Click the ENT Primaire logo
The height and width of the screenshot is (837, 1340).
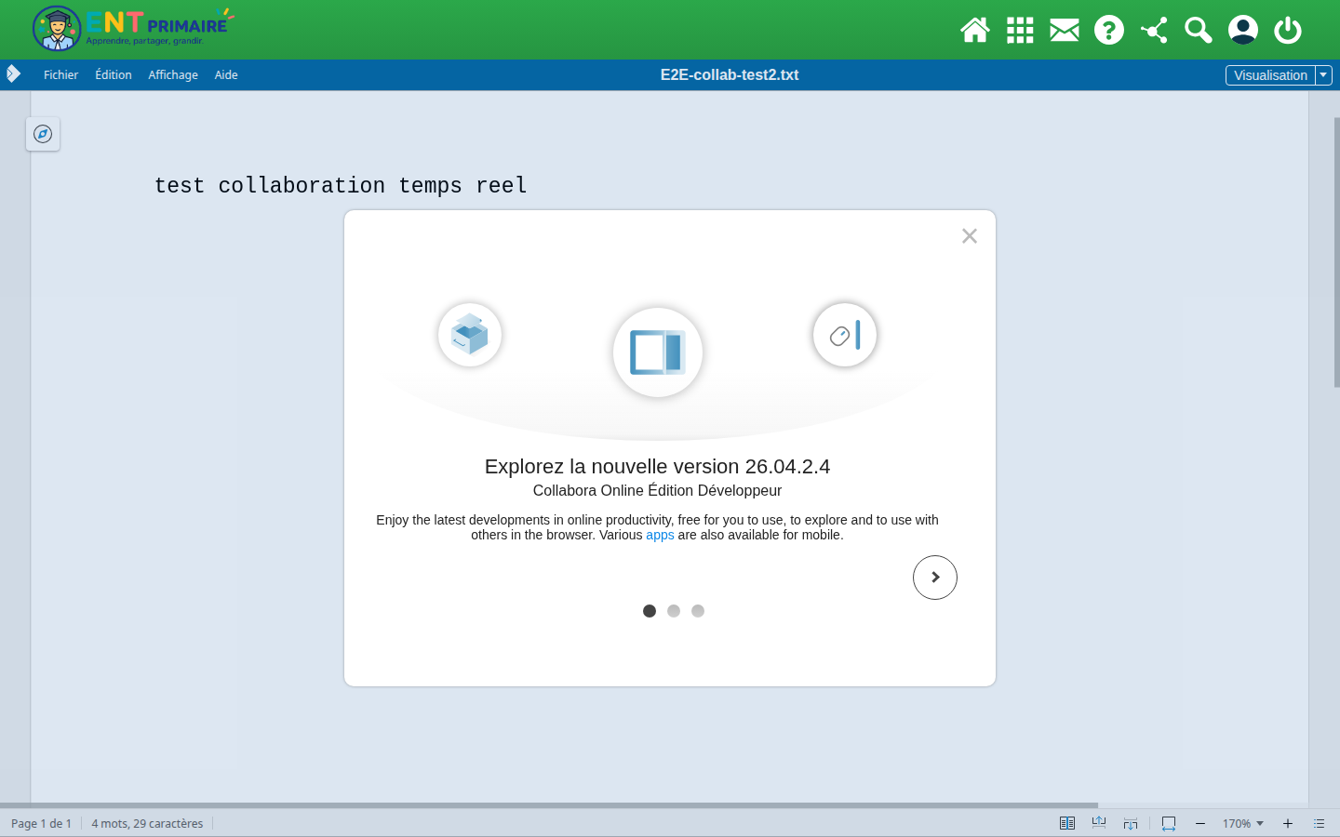click(x=132, y=29)
